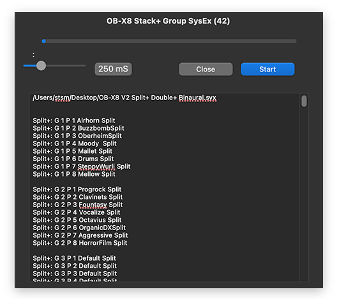
Task: Select line 'G 2 P 6 OrganicDXSplit'
Action: coord(79,228)
